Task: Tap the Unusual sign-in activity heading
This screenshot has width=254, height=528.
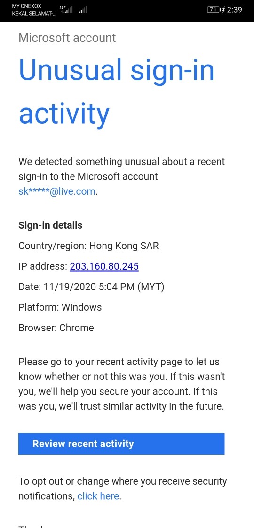Action: 116,92
